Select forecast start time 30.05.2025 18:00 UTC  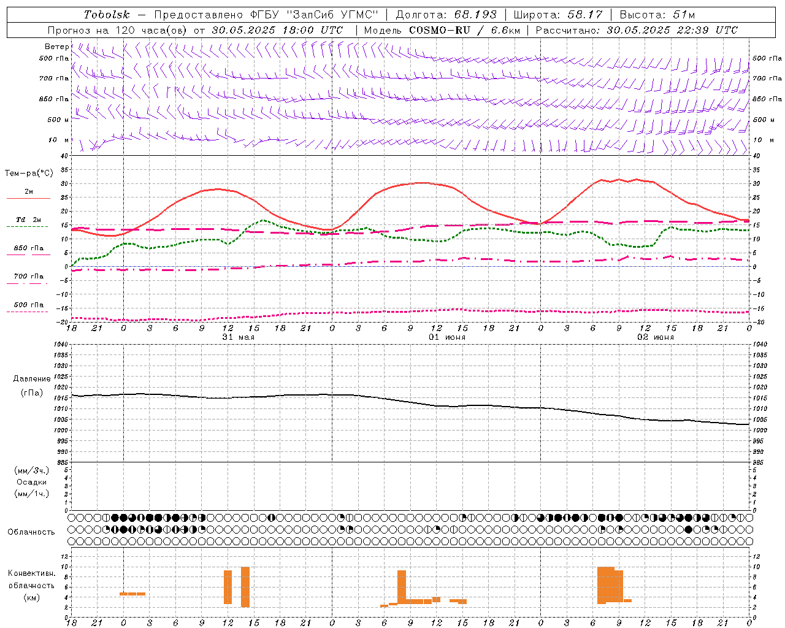[277, 30]
